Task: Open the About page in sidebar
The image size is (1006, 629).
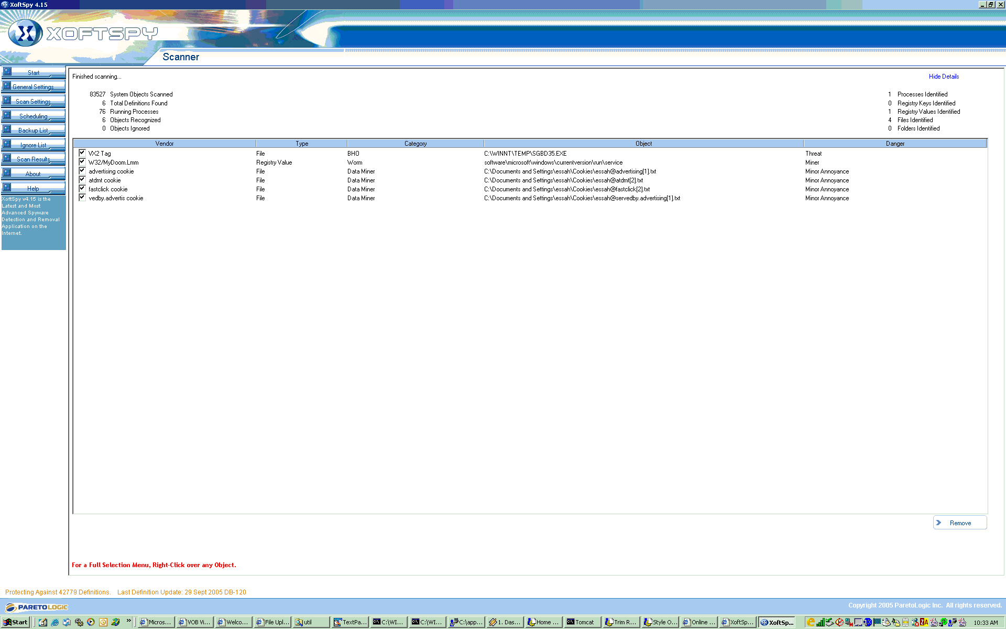Action: click(34, 173)
